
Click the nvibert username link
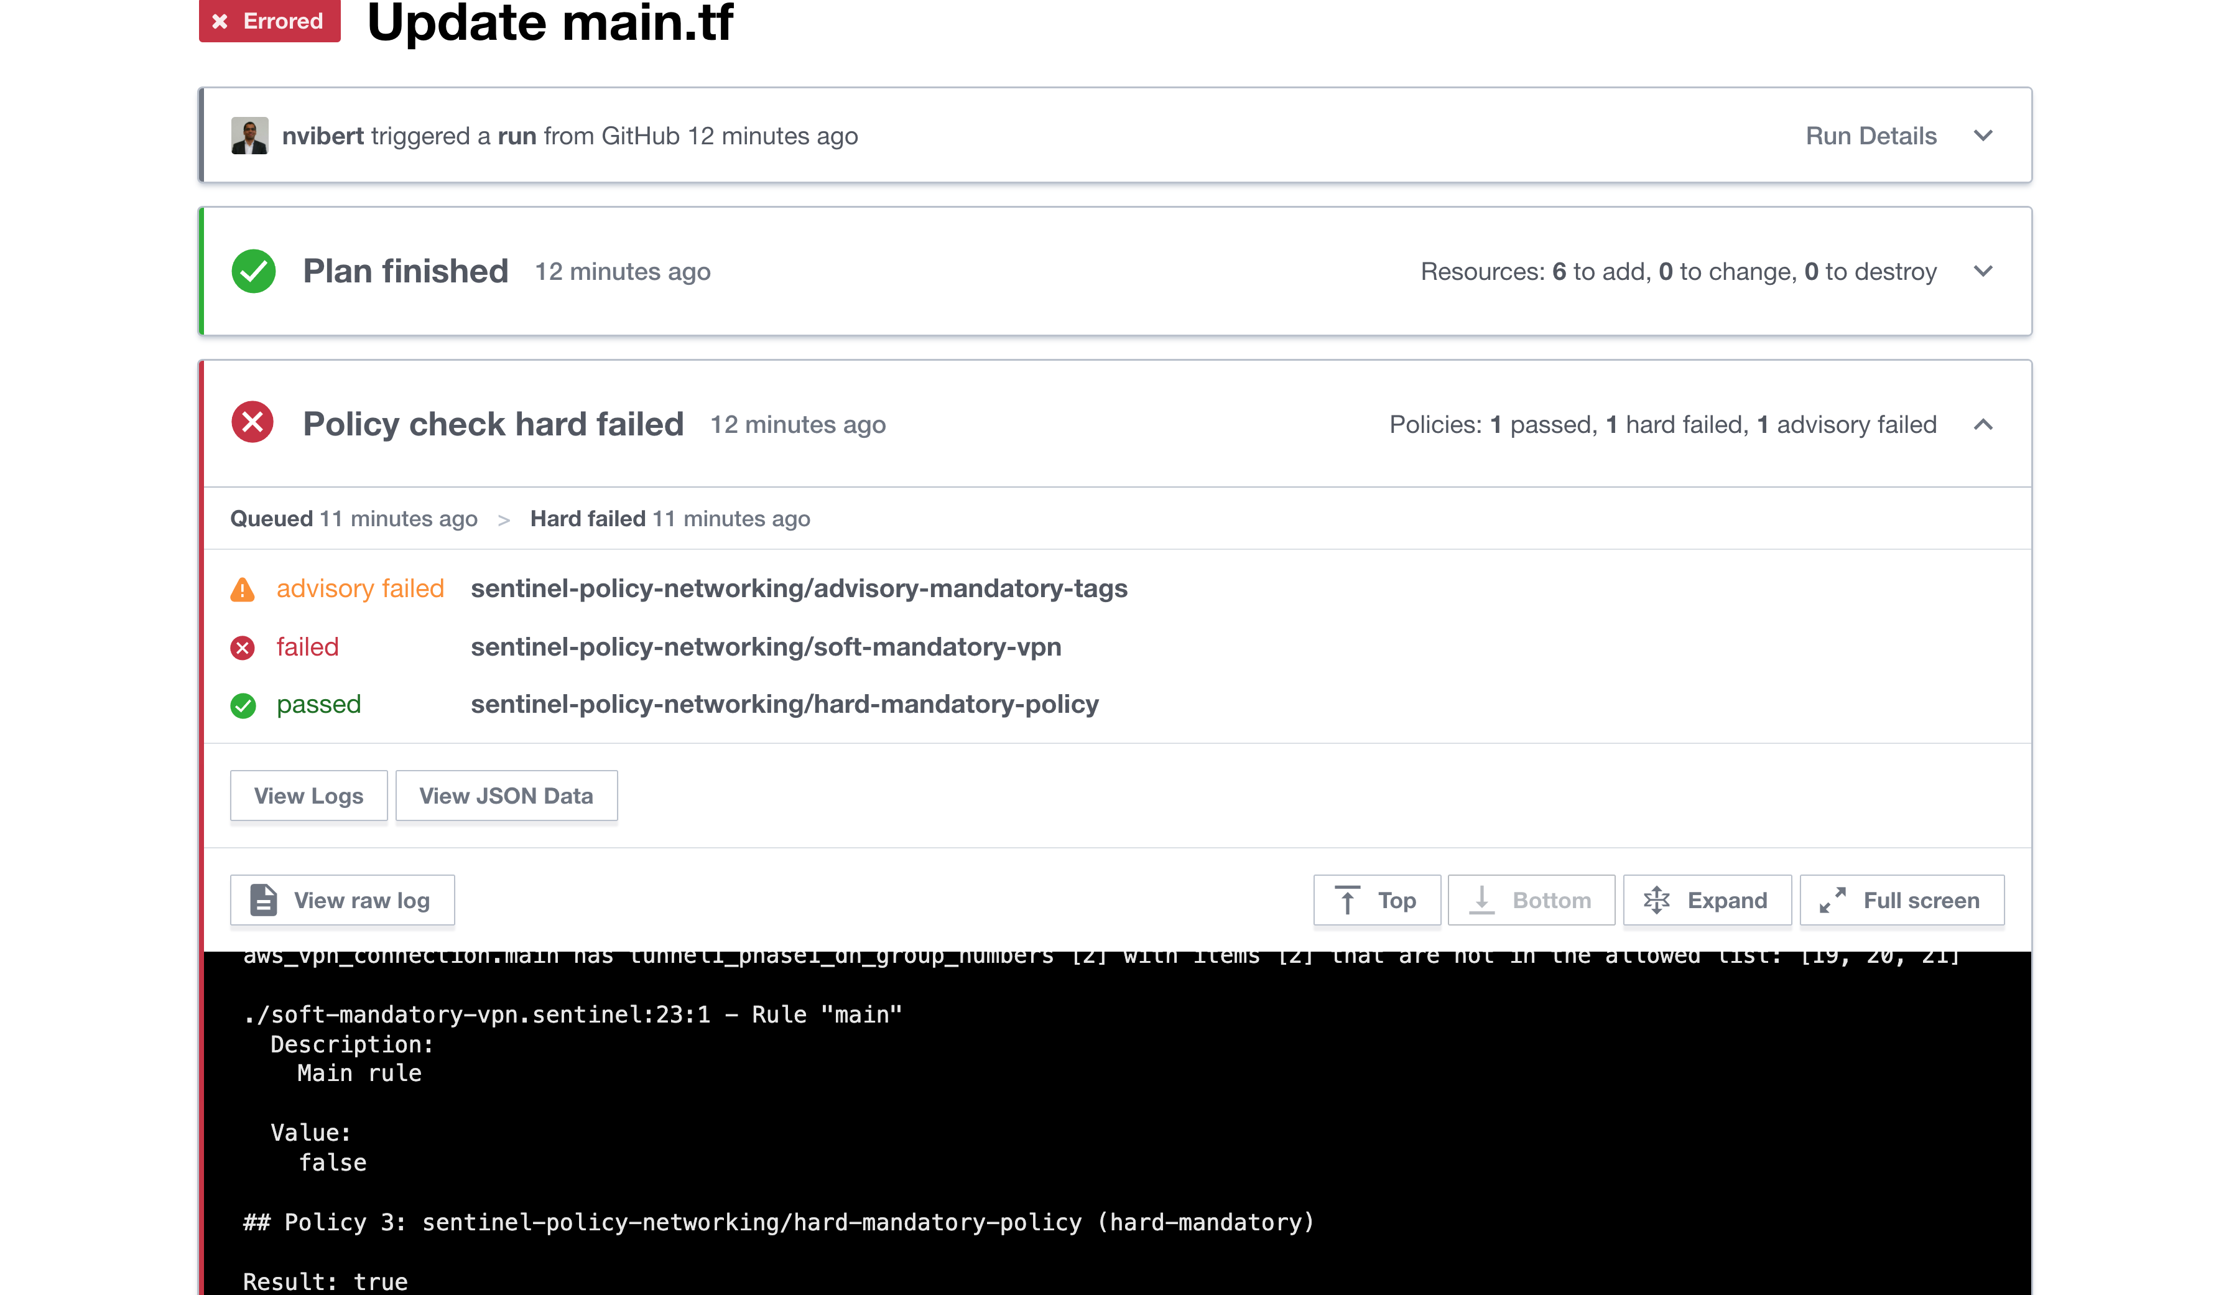tap(323, 136)
